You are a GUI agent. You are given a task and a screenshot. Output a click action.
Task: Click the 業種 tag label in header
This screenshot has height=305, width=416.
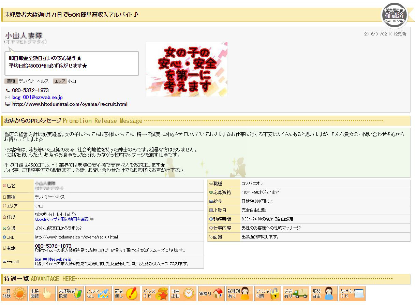(x=11, y=81)
